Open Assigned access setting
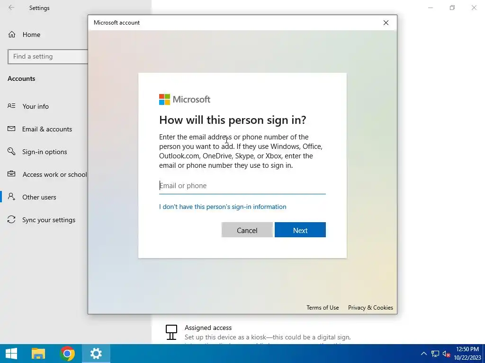 pos(208,328)
